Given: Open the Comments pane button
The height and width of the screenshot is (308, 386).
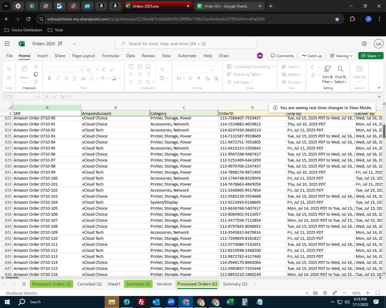Looking at the screenshot, I should pos(282,56).
